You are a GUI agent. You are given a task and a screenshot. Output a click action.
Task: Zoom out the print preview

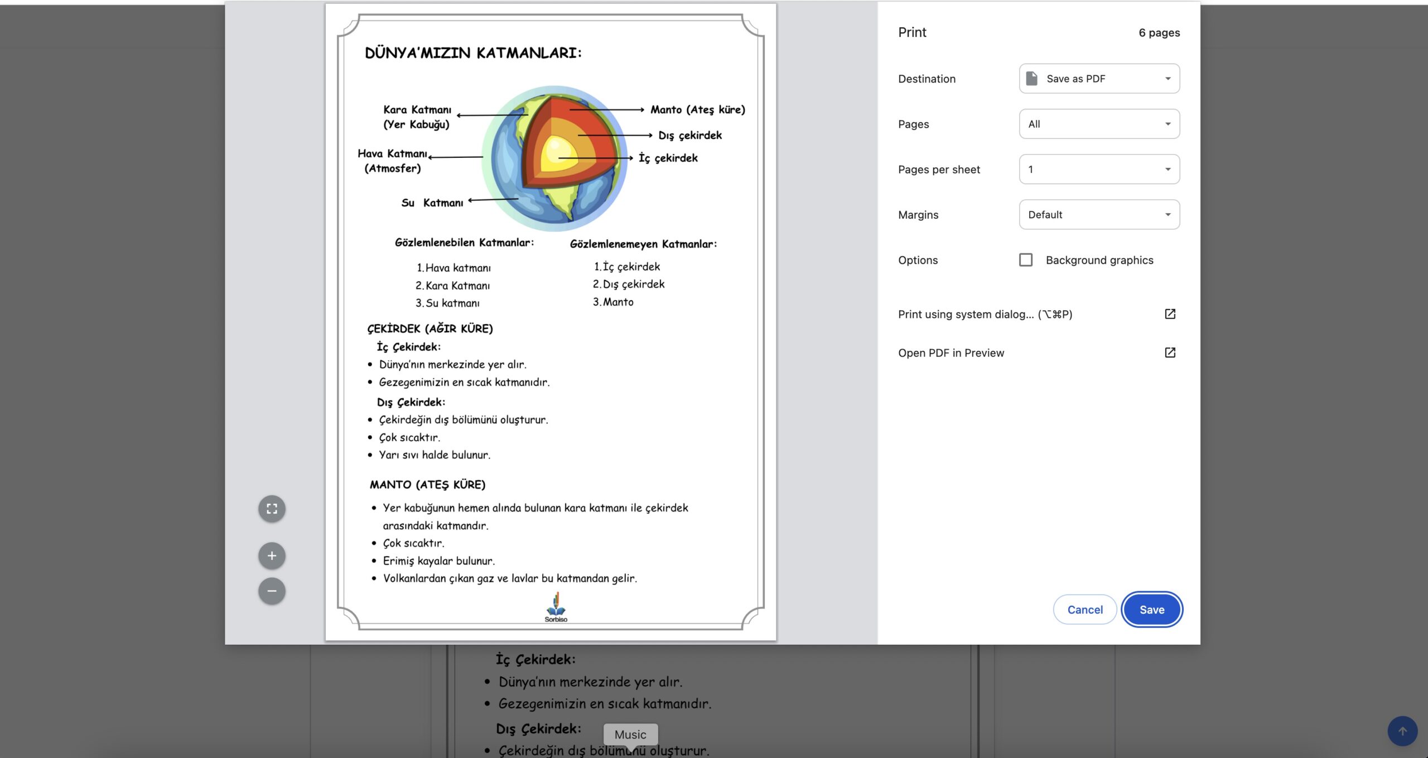pos(272,591)
